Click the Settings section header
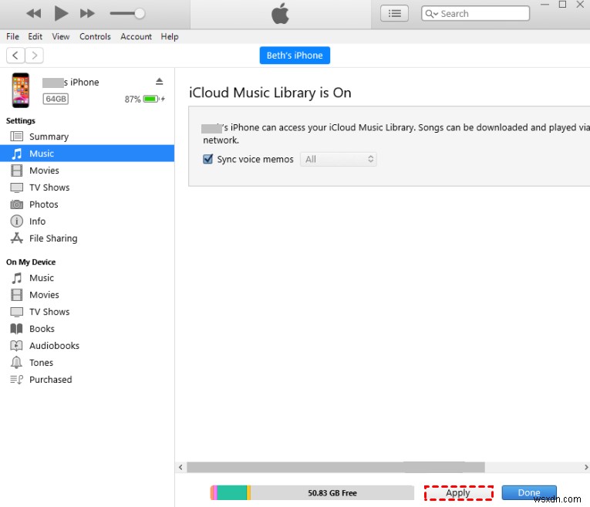Viewport: 590px width, 507px height. point(20,121)
